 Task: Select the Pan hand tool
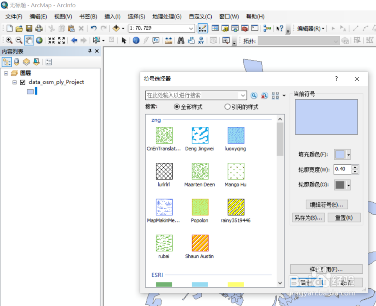coord(29,40)
